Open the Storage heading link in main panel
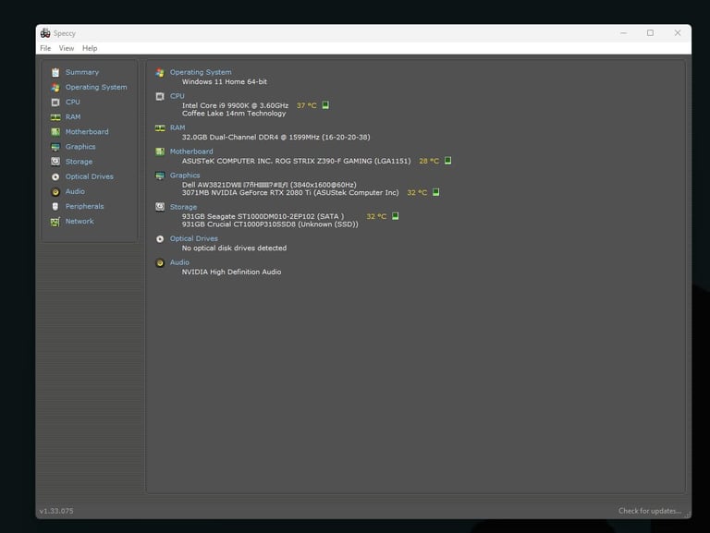Viewport: 710px width, 533px height. coord(183,207)
